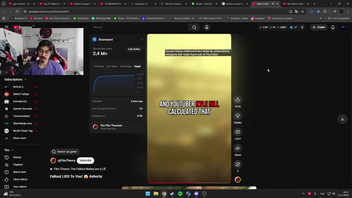The height and width of the screenshot is (198, 352).
Task: Submit search with the magnifier button
Action: tap(194, 27)
